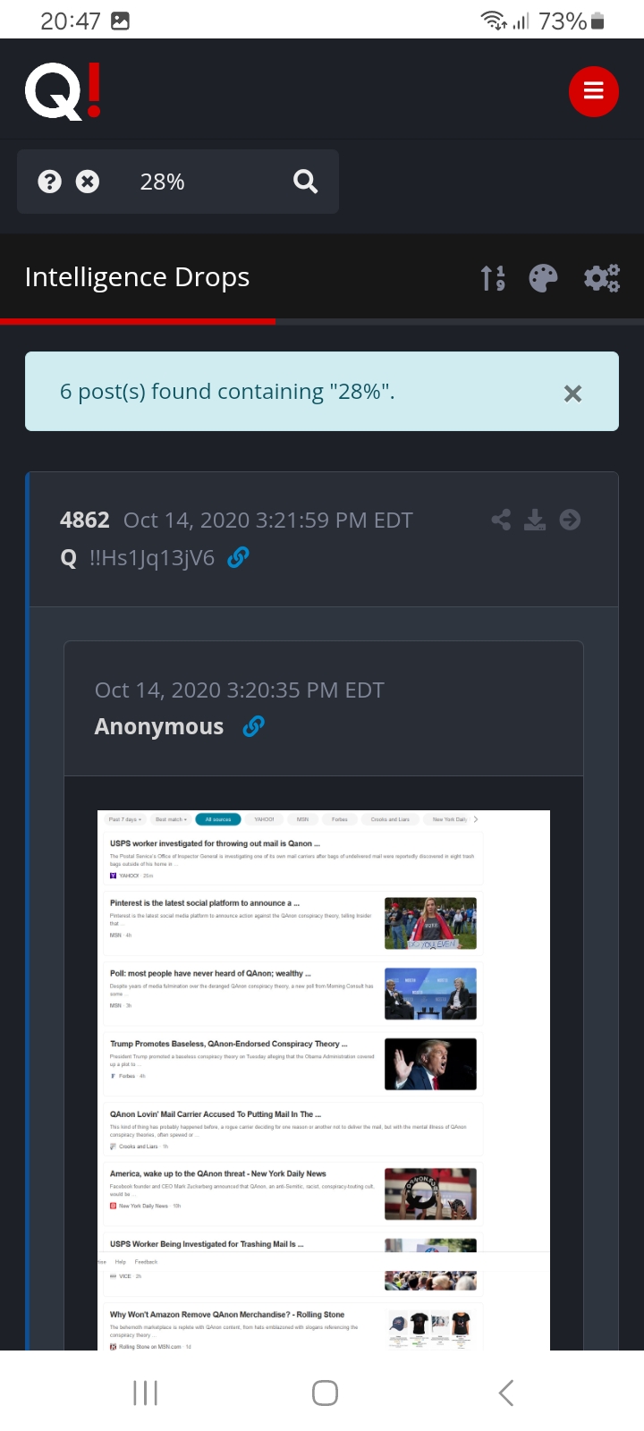Open Android recent apps button
Viewport: 644px width, 1431px height.
[145, 1393]
